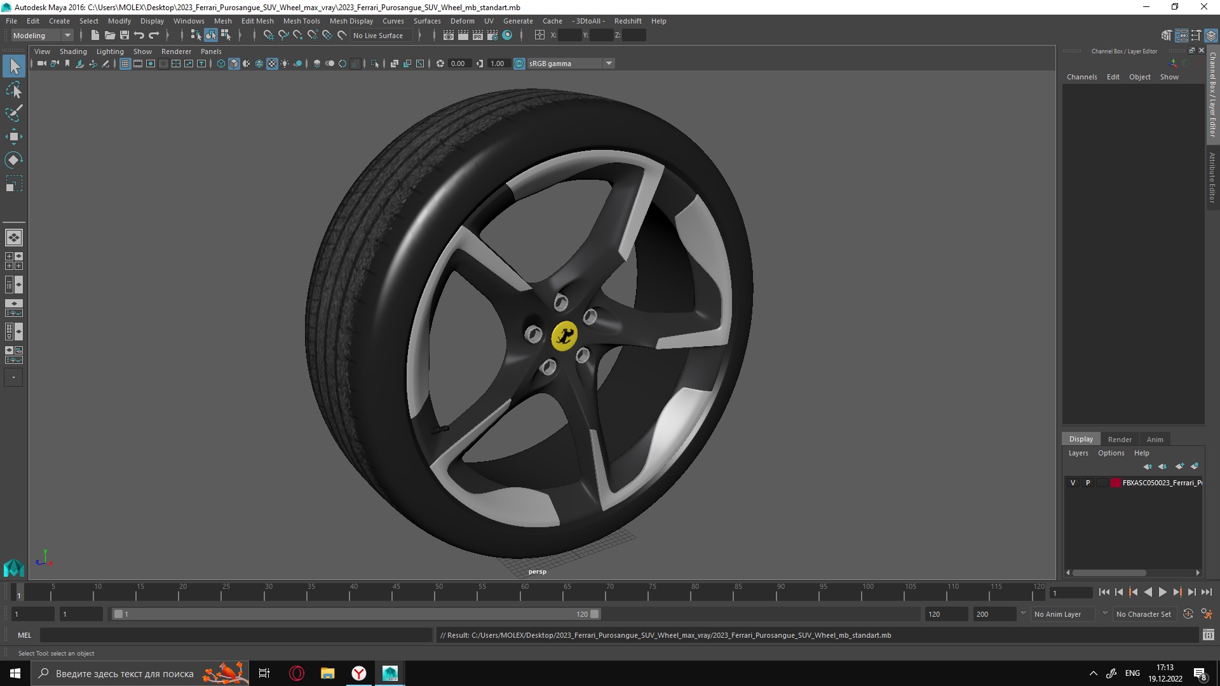The height and width of the screenshot is (686, 1220).
Task: Choose the Move tool in toolbox
Action: click(14, 137)
